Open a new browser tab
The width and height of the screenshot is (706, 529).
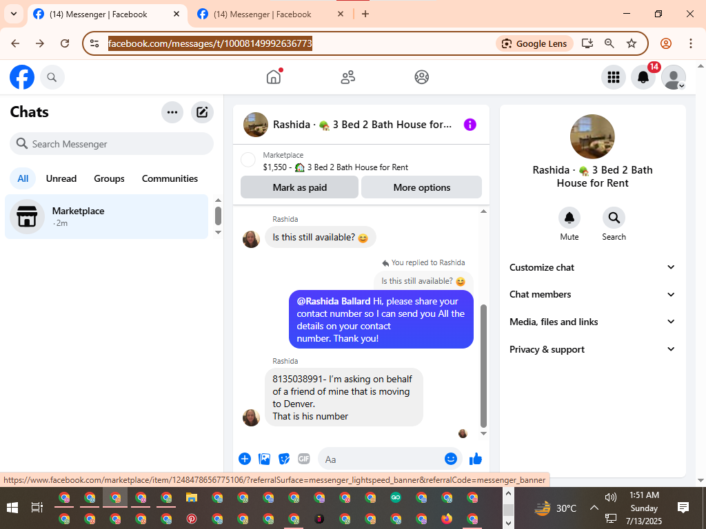[x=365, y=14]
